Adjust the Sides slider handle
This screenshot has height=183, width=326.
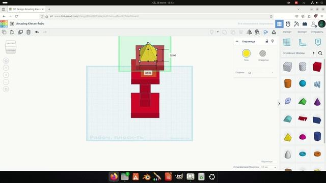click(x=250, y=73)
